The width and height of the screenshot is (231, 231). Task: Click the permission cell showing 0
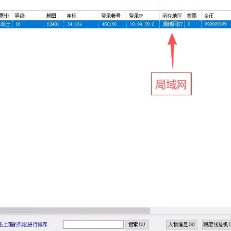(193, 24)
